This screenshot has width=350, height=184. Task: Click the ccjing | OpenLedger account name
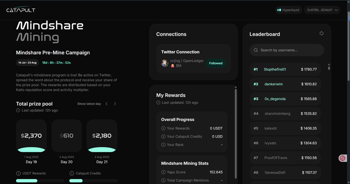click(187, 61)
